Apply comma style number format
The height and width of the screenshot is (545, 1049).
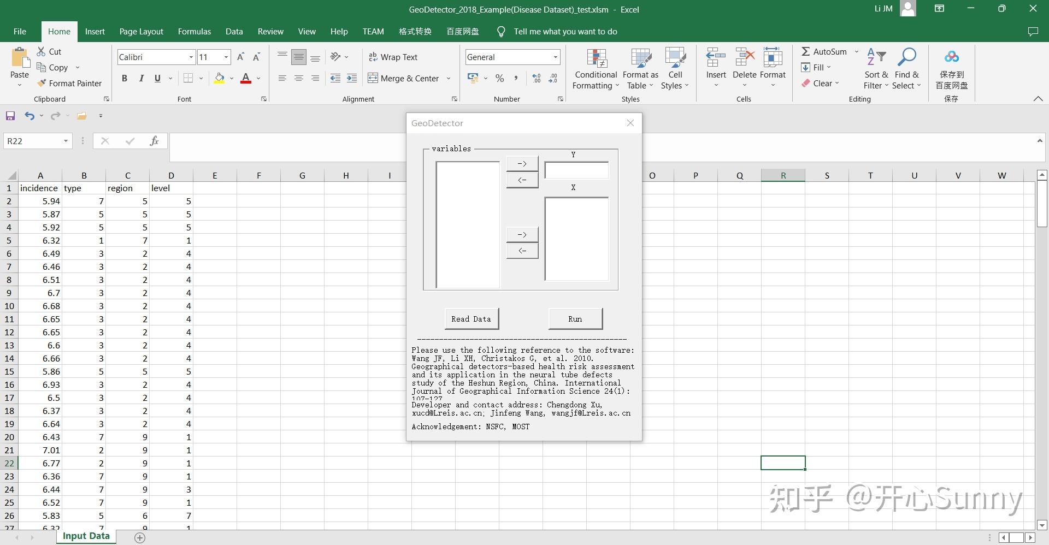click(516, 78)
